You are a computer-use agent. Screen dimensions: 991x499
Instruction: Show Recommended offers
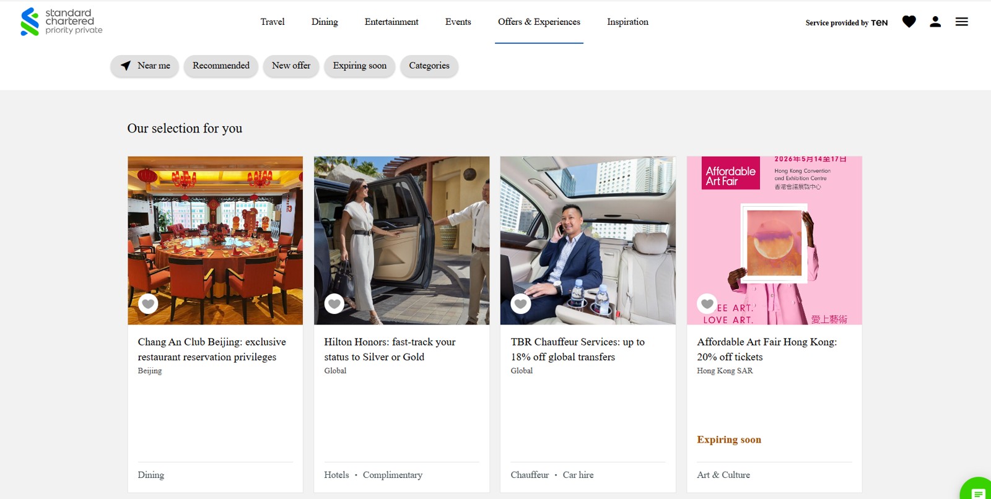coord(220,66)
